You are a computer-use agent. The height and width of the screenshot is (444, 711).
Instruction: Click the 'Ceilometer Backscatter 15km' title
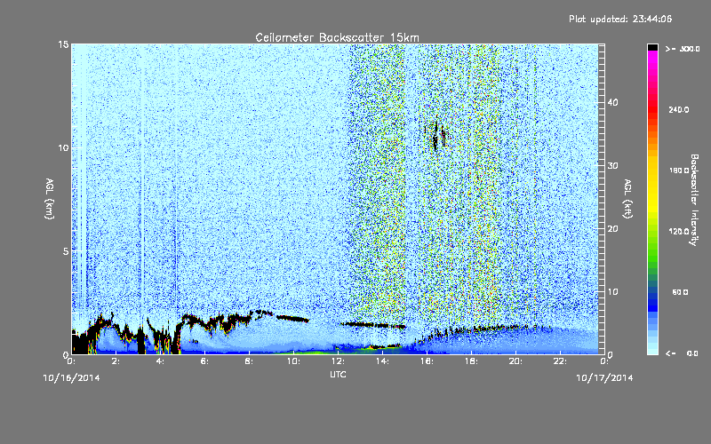click(x=337, y=37)
